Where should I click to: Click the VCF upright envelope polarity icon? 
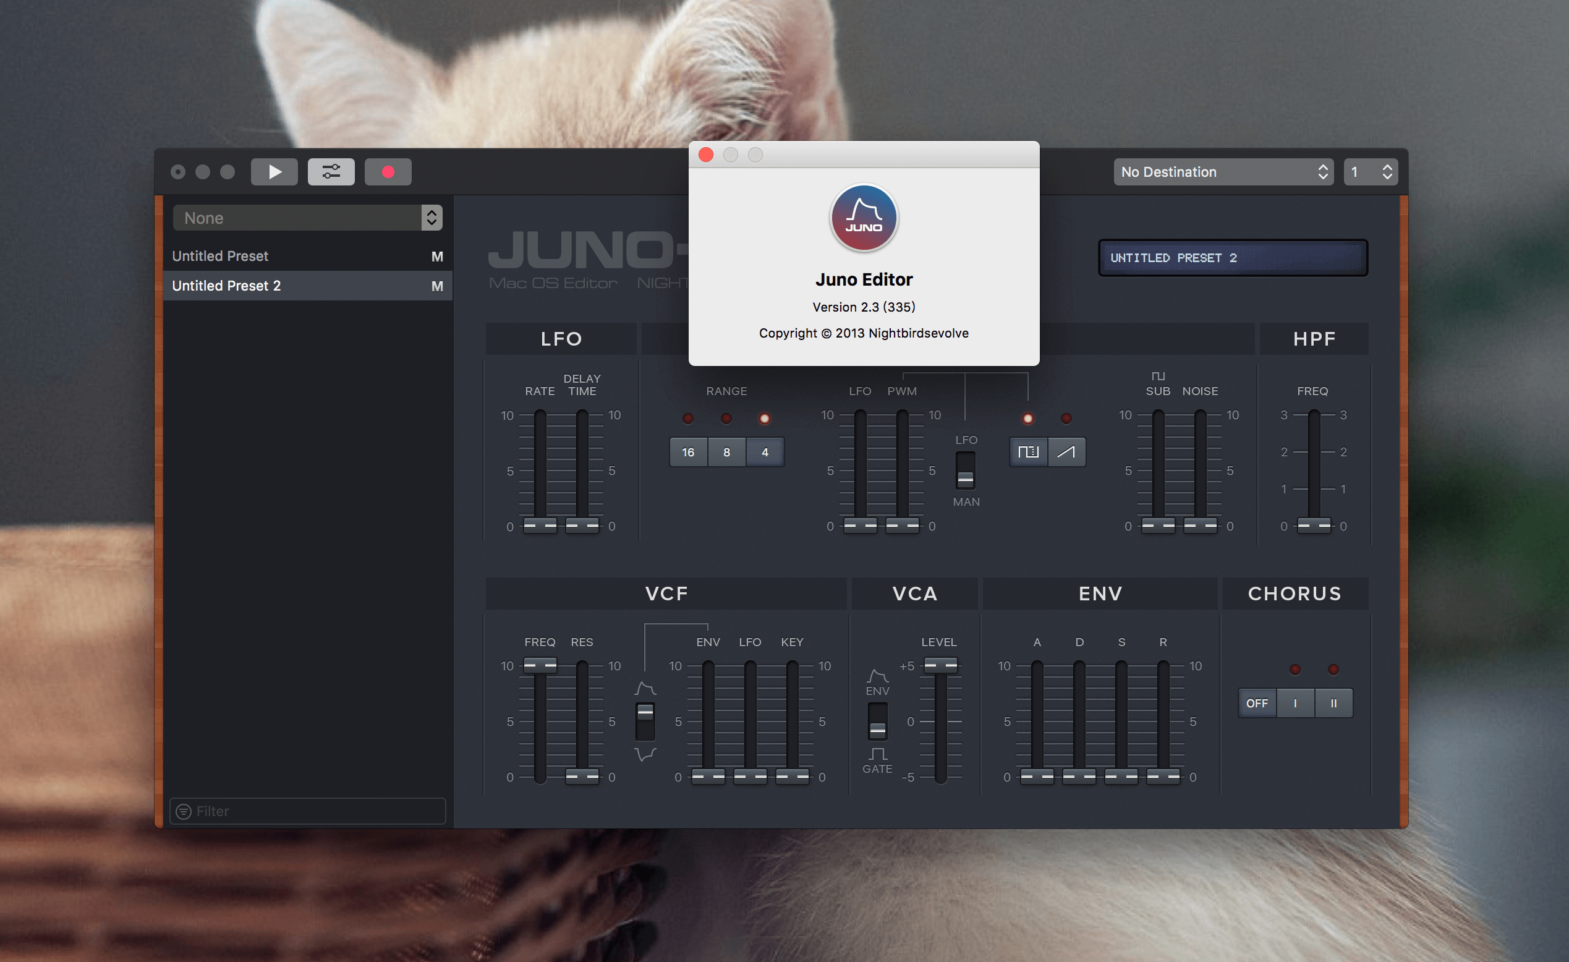tap(645, 688)
